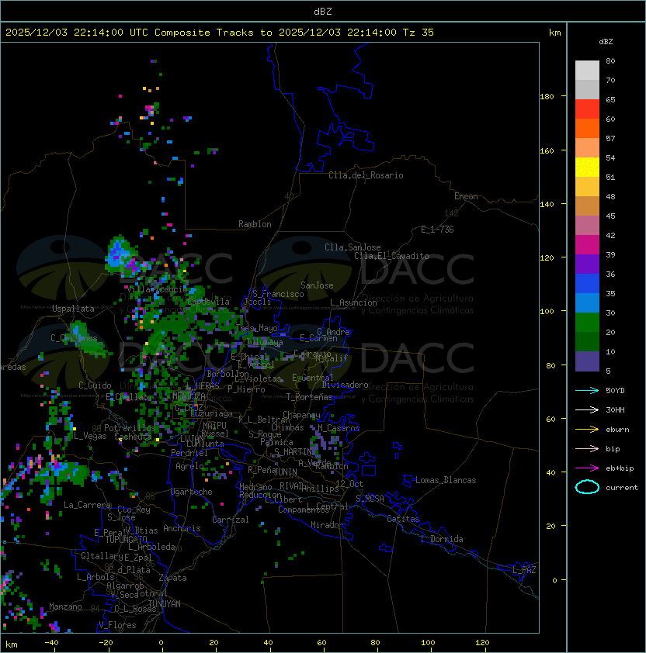Click the eb+bip legend label

click(x=620, y=468)
